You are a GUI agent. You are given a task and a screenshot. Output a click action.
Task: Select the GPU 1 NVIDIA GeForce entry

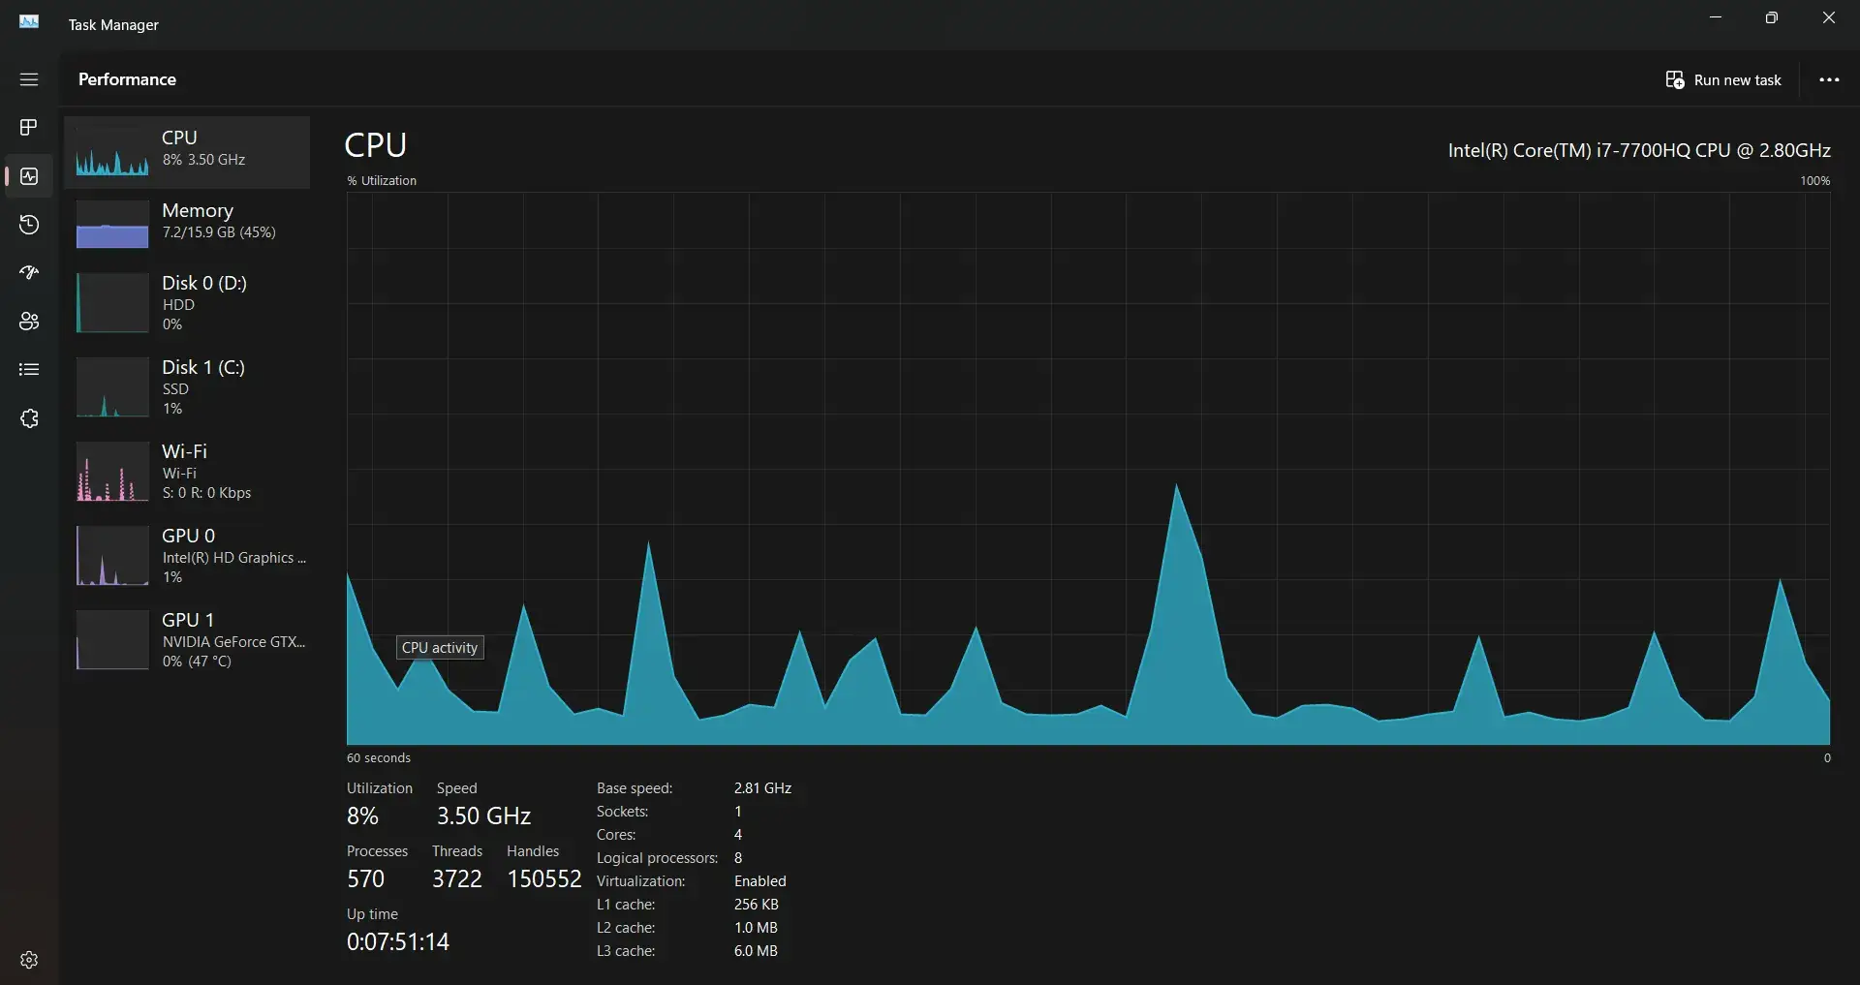(x=187, y=639)
